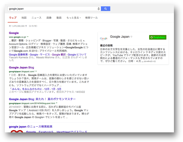Click the blue magnifier search button
Screen dimensions: 183x142
tap(105, 9)
